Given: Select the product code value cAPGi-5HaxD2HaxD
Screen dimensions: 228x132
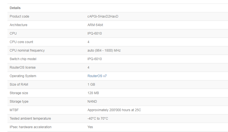Looking at the screenshot, I should tap(103, 16).
